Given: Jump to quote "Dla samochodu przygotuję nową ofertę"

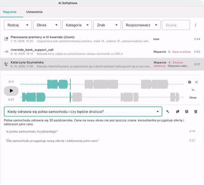Looking at the screenshot, I should pos(52,141).
